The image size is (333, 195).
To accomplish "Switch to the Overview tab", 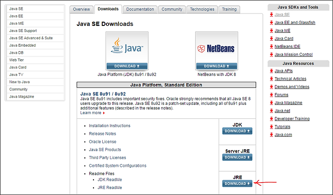I will (81, 9).
